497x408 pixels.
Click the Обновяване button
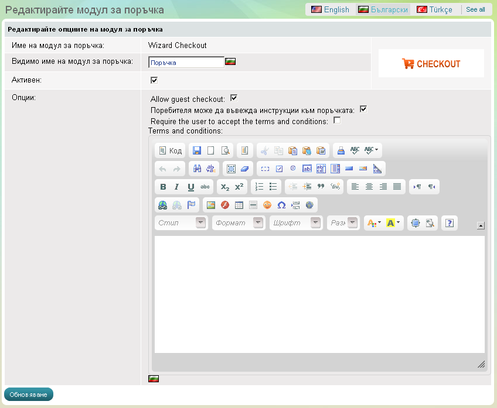[29, 395]
